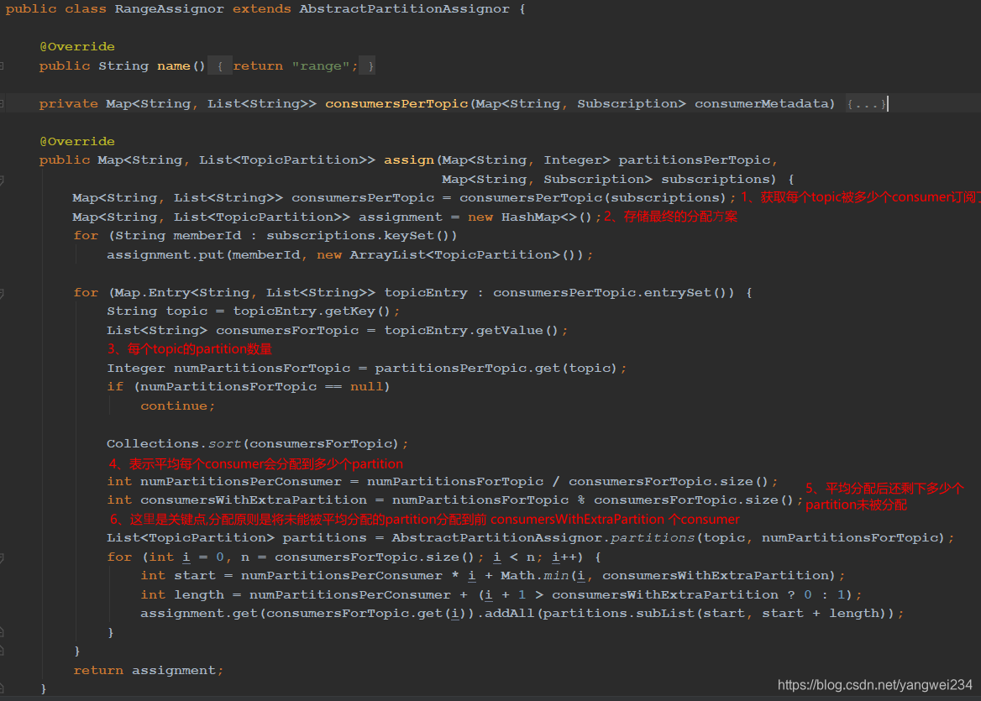The height and width of the screenshot is (701, 981).
Task: Click HashMap<>() in the assignment declaration
Action: click(x=546, y=217)
